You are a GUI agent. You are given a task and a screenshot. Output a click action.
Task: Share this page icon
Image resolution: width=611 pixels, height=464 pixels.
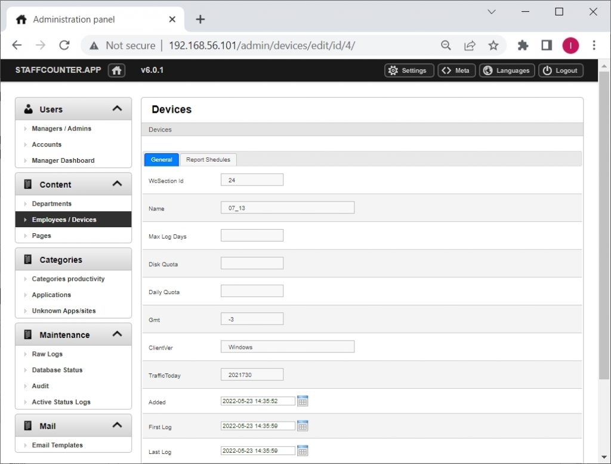(470, 45)
